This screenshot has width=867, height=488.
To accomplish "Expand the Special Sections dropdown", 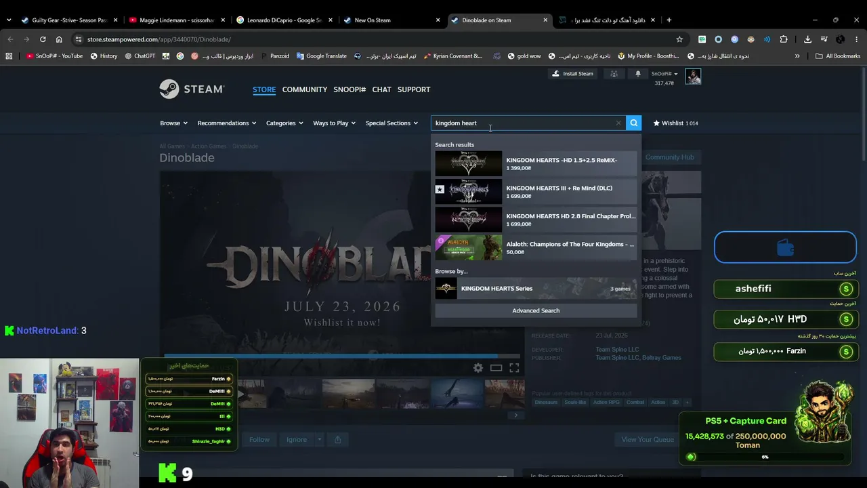I will pos(392,123).
